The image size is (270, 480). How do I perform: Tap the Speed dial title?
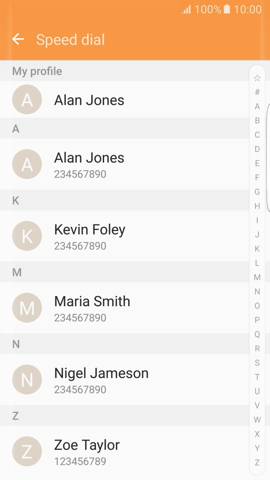pyautogui.click(x=70, y=40)
